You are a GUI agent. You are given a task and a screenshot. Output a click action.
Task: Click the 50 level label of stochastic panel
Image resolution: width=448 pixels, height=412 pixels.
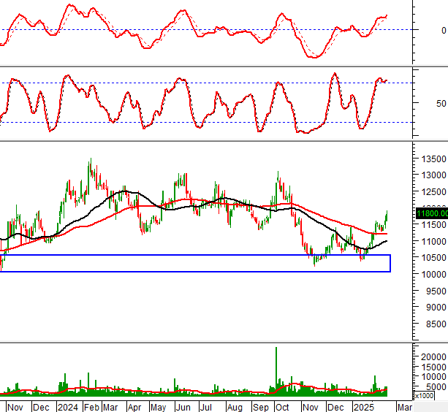(x=441, y=104)
